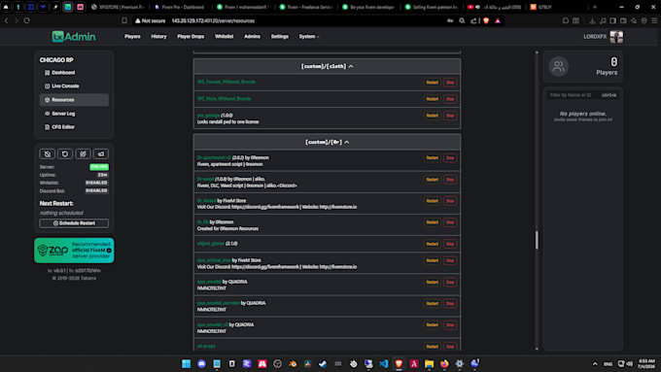The image size is (661, 372).
Task: Open Steam from the taskbar
Action: click(323, 363)
